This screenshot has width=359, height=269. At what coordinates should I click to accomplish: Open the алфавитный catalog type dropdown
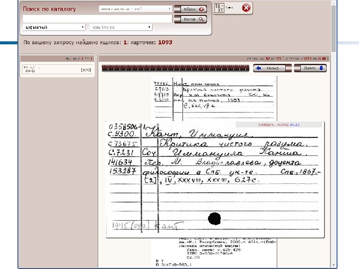tap(54, 27)
